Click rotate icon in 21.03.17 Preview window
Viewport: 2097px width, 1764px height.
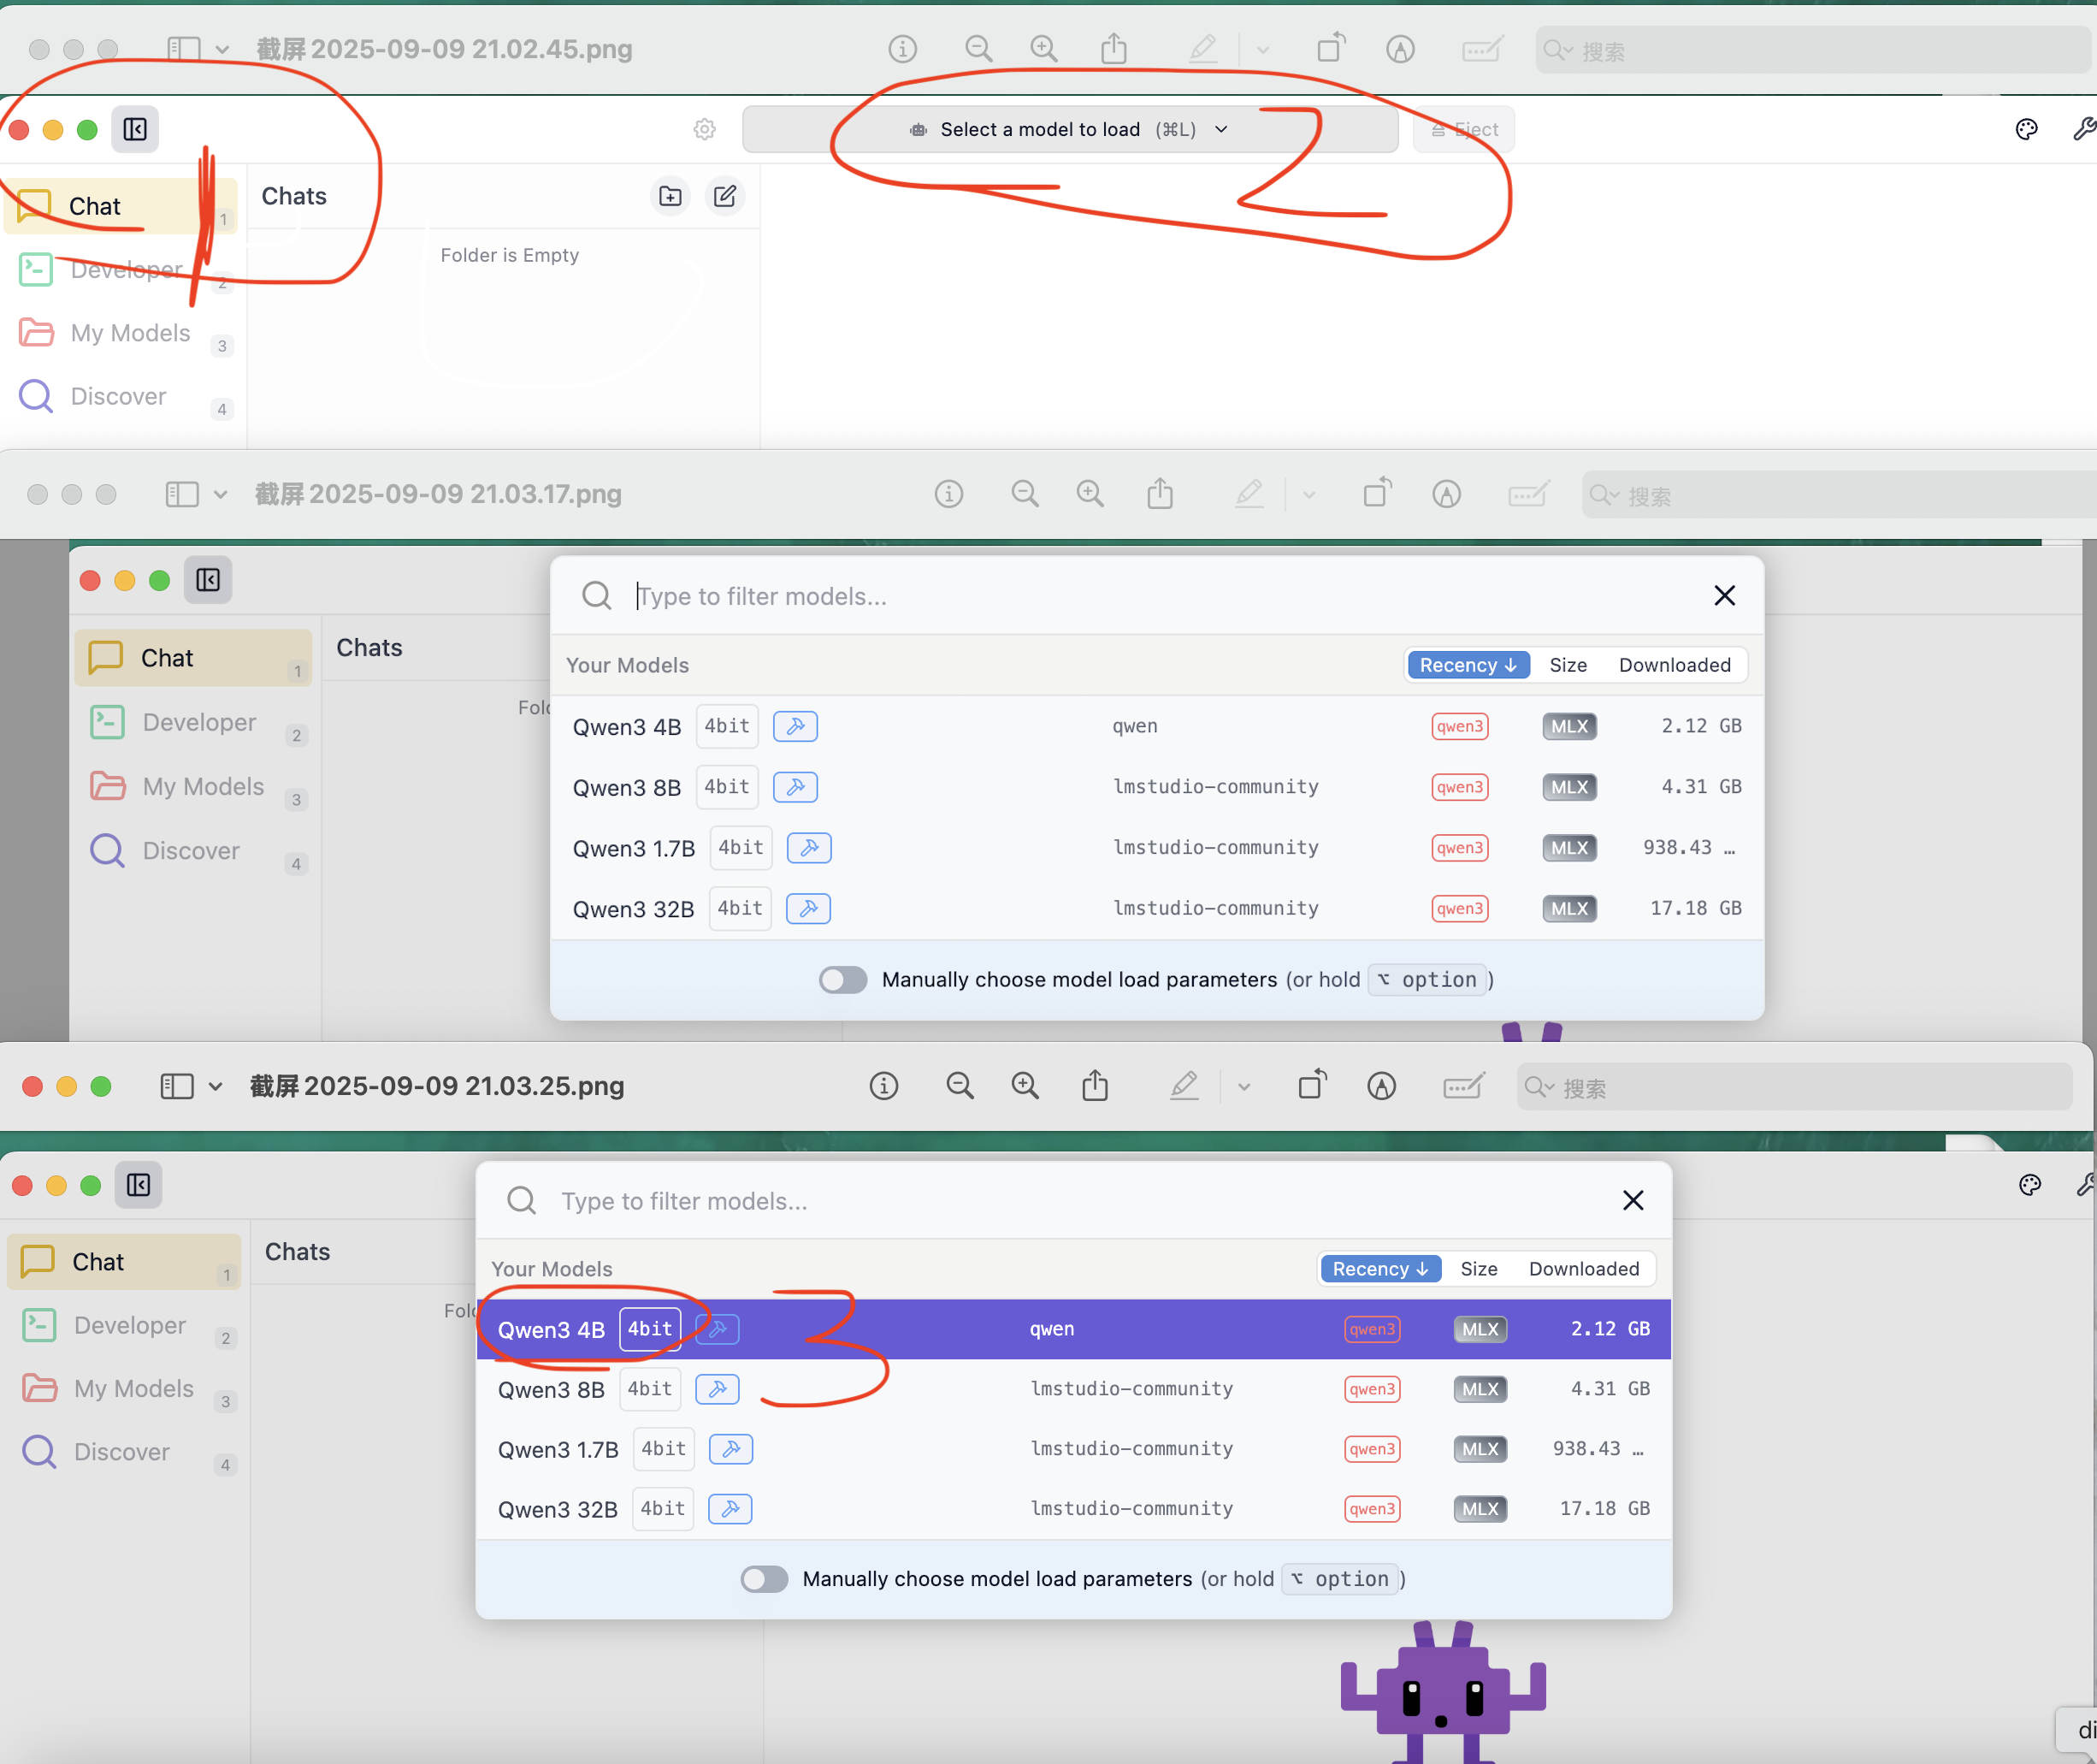click(x=1378, y=493)
